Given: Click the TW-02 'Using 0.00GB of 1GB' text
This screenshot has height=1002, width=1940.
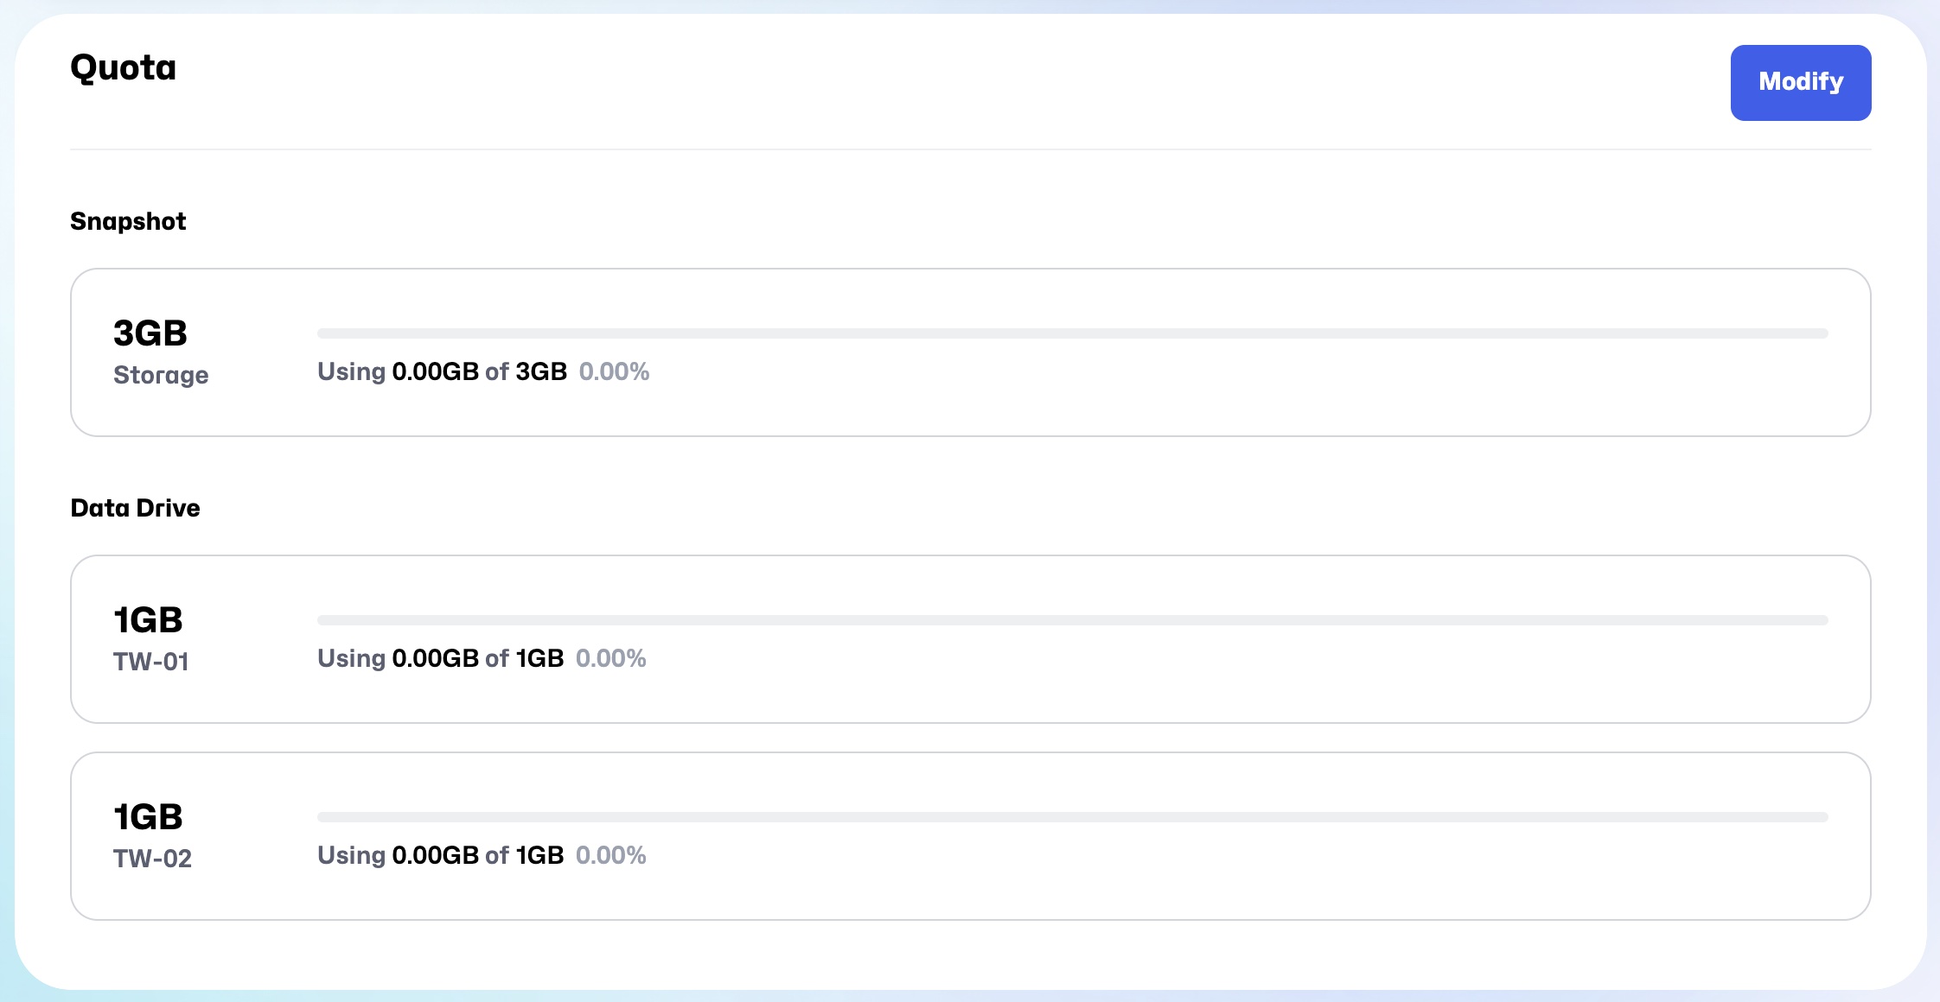Looking at the screenshot, I should click(440, 855).
